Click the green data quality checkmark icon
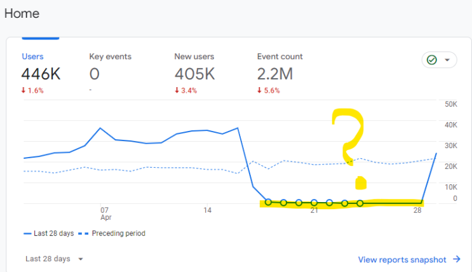Viewport: 472px width, 272px height. (432, 60)
